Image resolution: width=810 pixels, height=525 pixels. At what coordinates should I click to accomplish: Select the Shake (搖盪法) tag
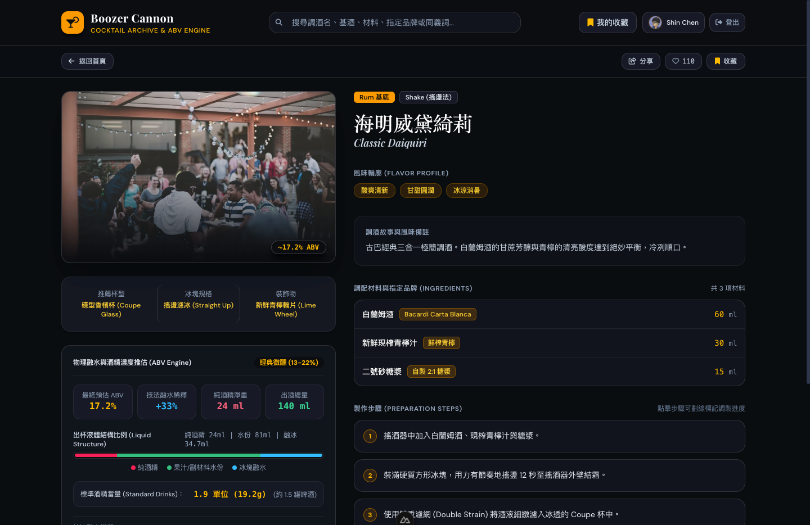(x=429, y=97)
